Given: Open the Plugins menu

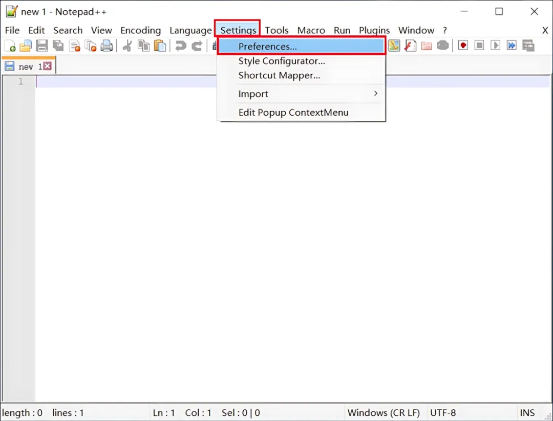Looking at the screenshot, I should click(x=374, y=30).
